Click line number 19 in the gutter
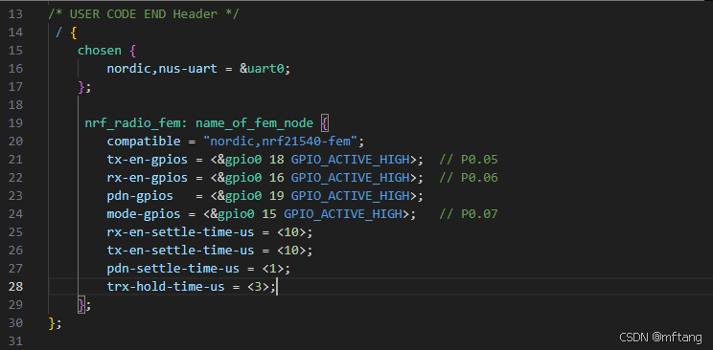713x350 pixels. pyautogui.click(x=15, y=123)
